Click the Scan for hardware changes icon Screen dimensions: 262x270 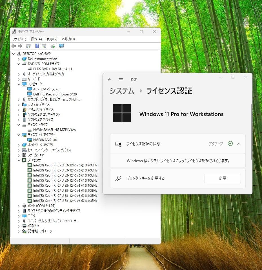(x=53, y=46)
